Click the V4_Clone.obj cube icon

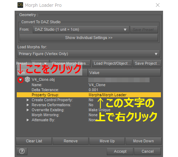click(27, 79)
